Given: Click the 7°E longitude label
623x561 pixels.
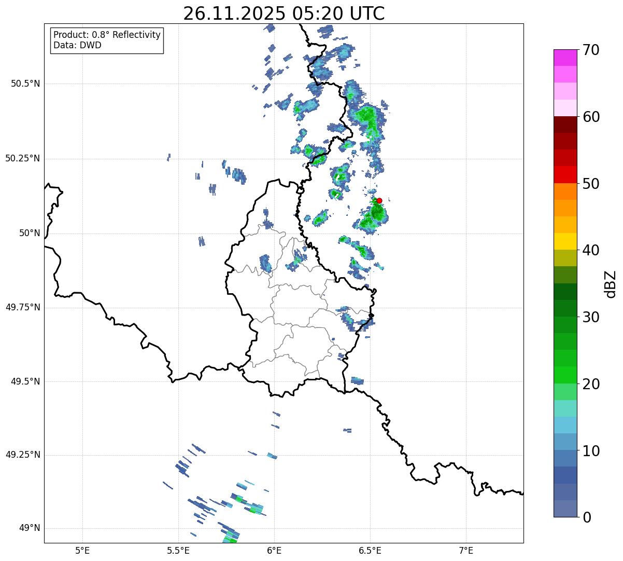Looking at the screenshot, I should point(466,551).
